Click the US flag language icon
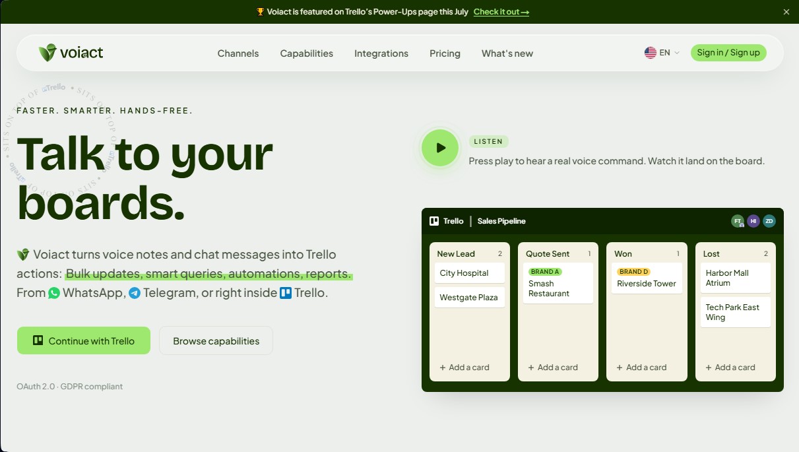 (x=651, y=53)
